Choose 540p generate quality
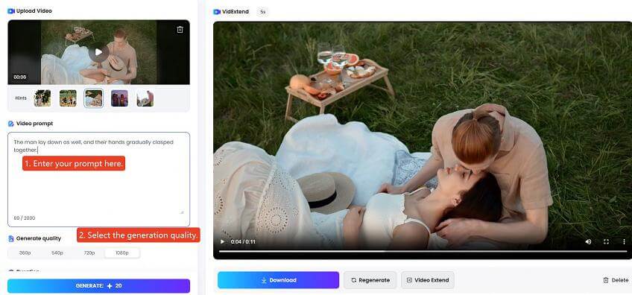Viewport: 632px width, 295px height. (57, 253)
